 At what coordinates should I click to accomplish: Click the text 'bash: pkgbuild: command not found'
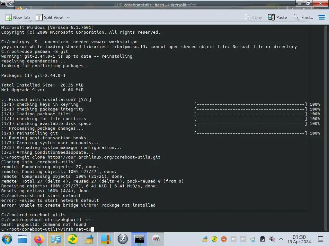(x=44, y=224)
